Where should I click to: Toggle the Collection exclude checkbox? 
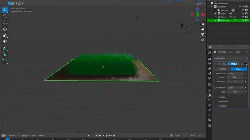pyautogui.click(x=239, y=7)
